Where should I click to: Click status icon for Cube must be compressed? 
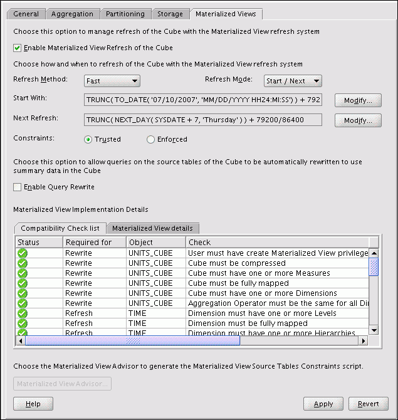(23, 263)
